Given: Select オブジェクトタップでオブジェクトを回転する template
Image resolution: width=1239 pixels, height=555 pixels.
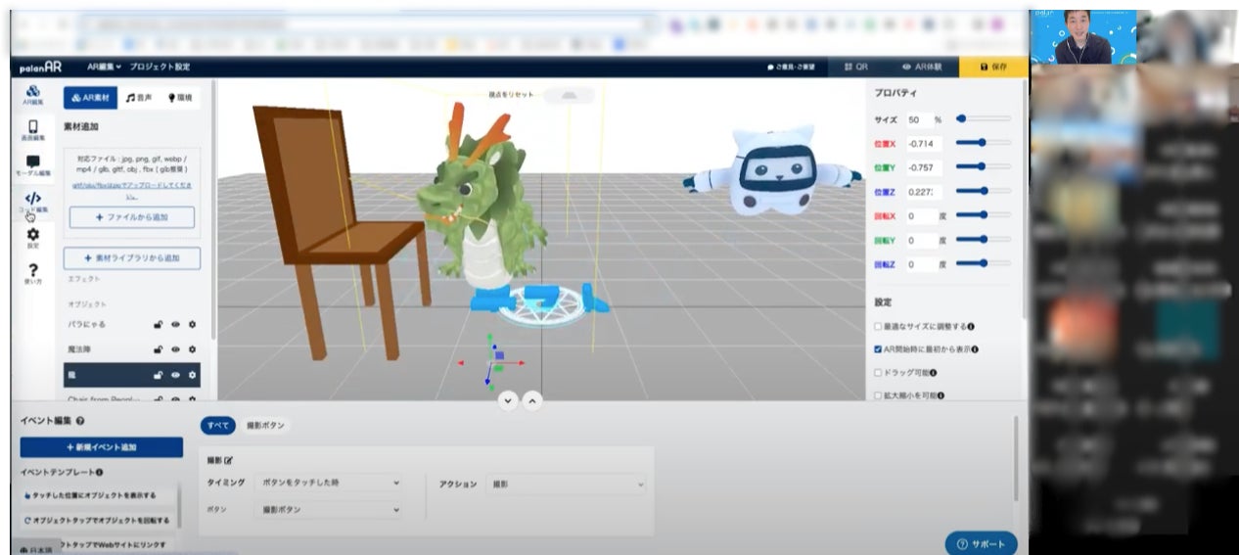Looking at the screenshot, I should tap(98, 520).
